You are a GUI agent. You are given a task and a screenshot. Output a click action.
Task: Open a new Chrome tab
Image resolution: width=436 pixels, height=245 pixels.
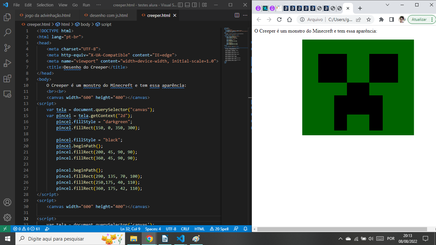tap(360, 9)
